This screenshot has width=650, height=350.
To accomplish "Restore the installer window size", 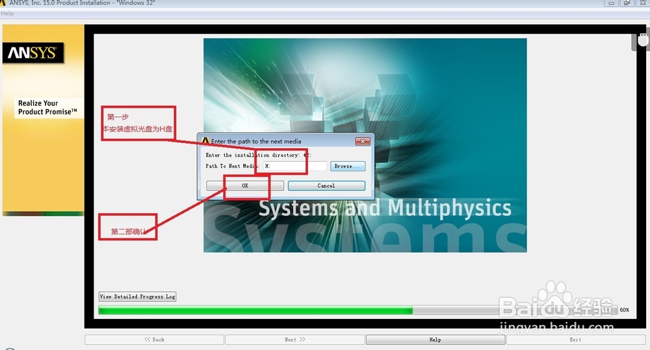I will tap(627, 3).
